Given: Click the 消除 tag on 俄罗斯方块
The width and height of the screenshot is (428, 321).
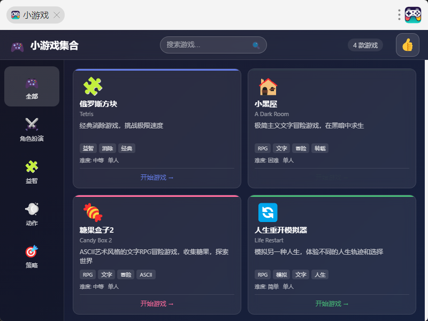Looking at the screenshot, I should pos(108,149).
